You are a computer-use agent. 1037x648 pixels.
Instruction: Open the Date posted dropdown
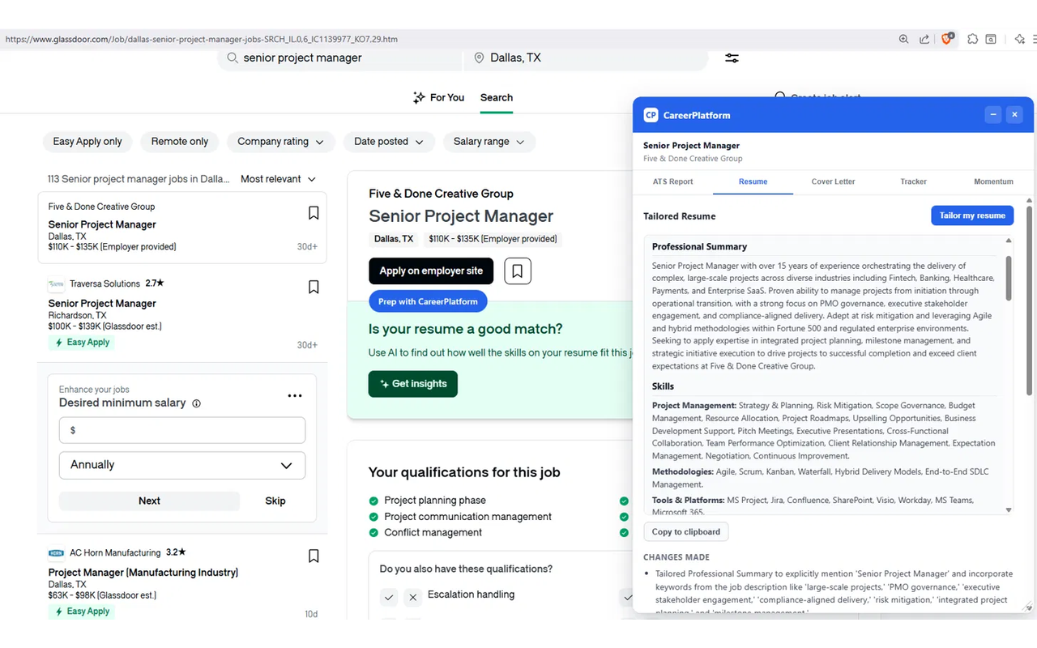point(389,142)
